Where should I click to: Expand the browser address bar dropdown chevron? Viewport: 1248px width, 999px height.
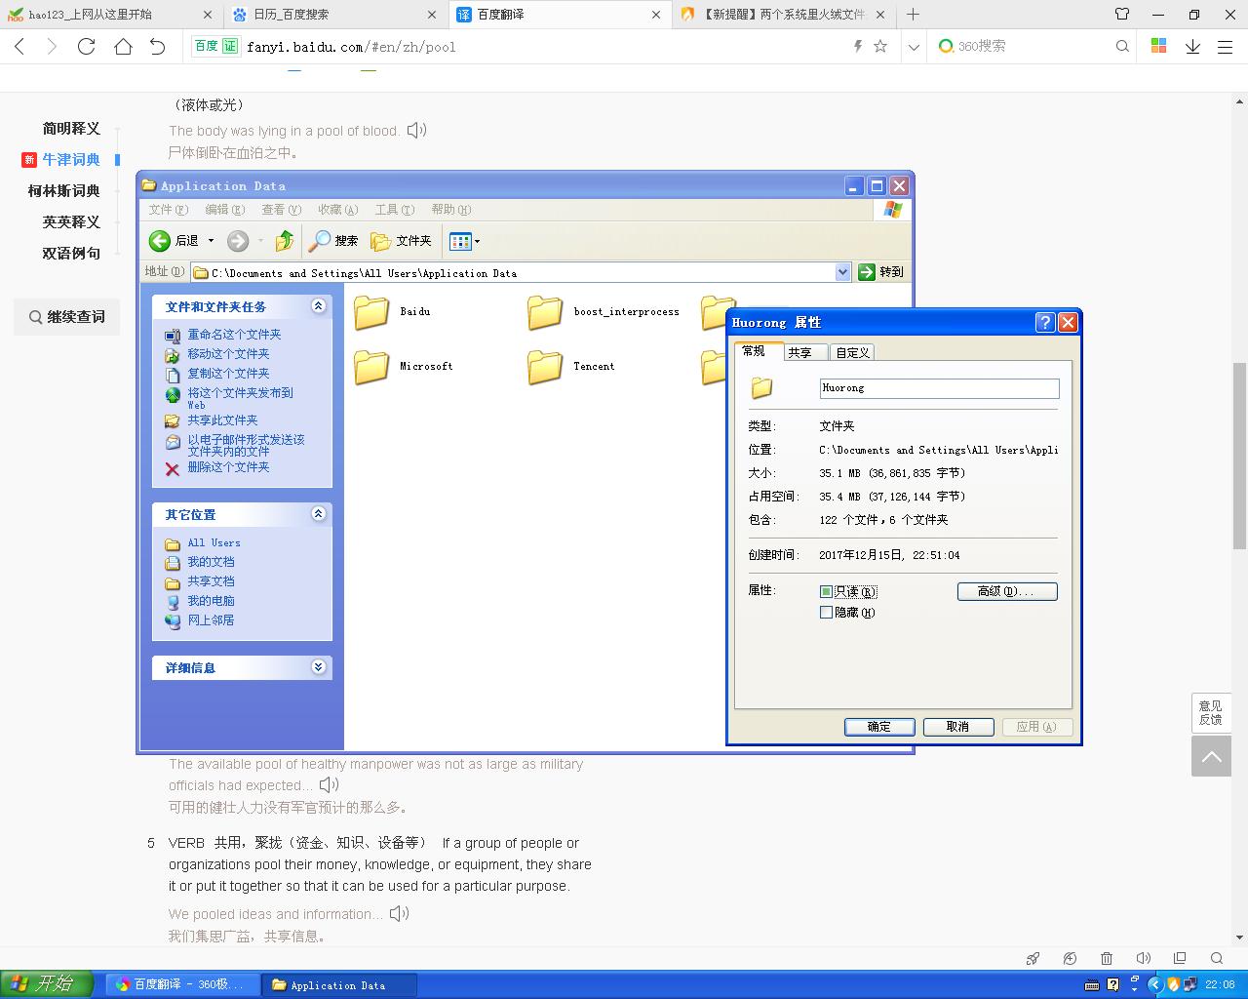pyautogui.click(x=914, y=46)
